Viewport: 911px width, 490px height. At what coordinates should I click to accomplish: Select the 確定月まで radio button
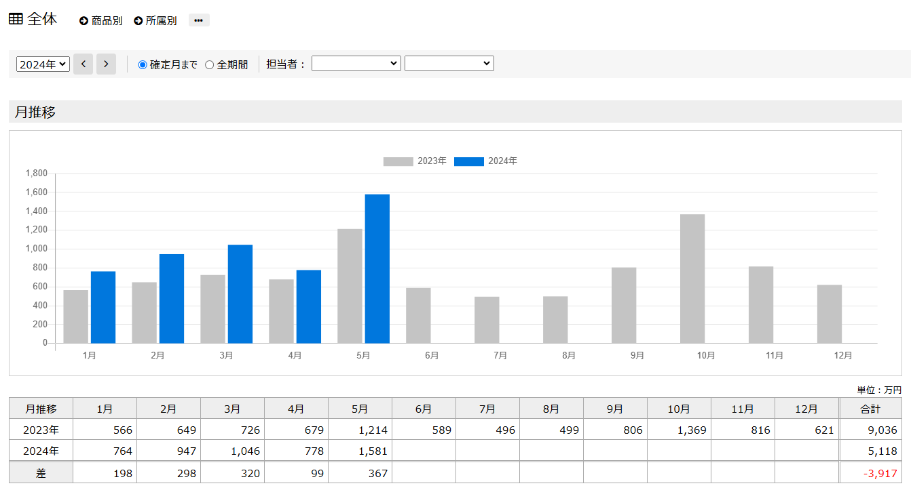coord(143,65)
